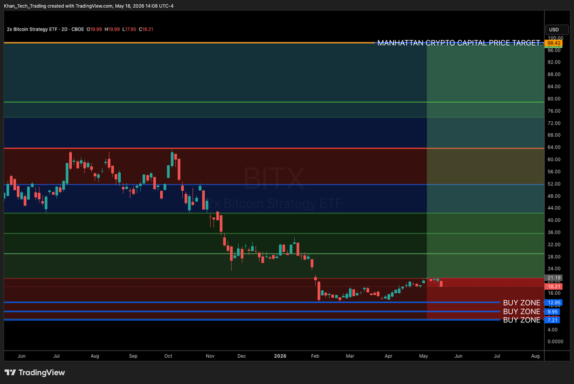Click the red 18.21 current price tag

553,286
